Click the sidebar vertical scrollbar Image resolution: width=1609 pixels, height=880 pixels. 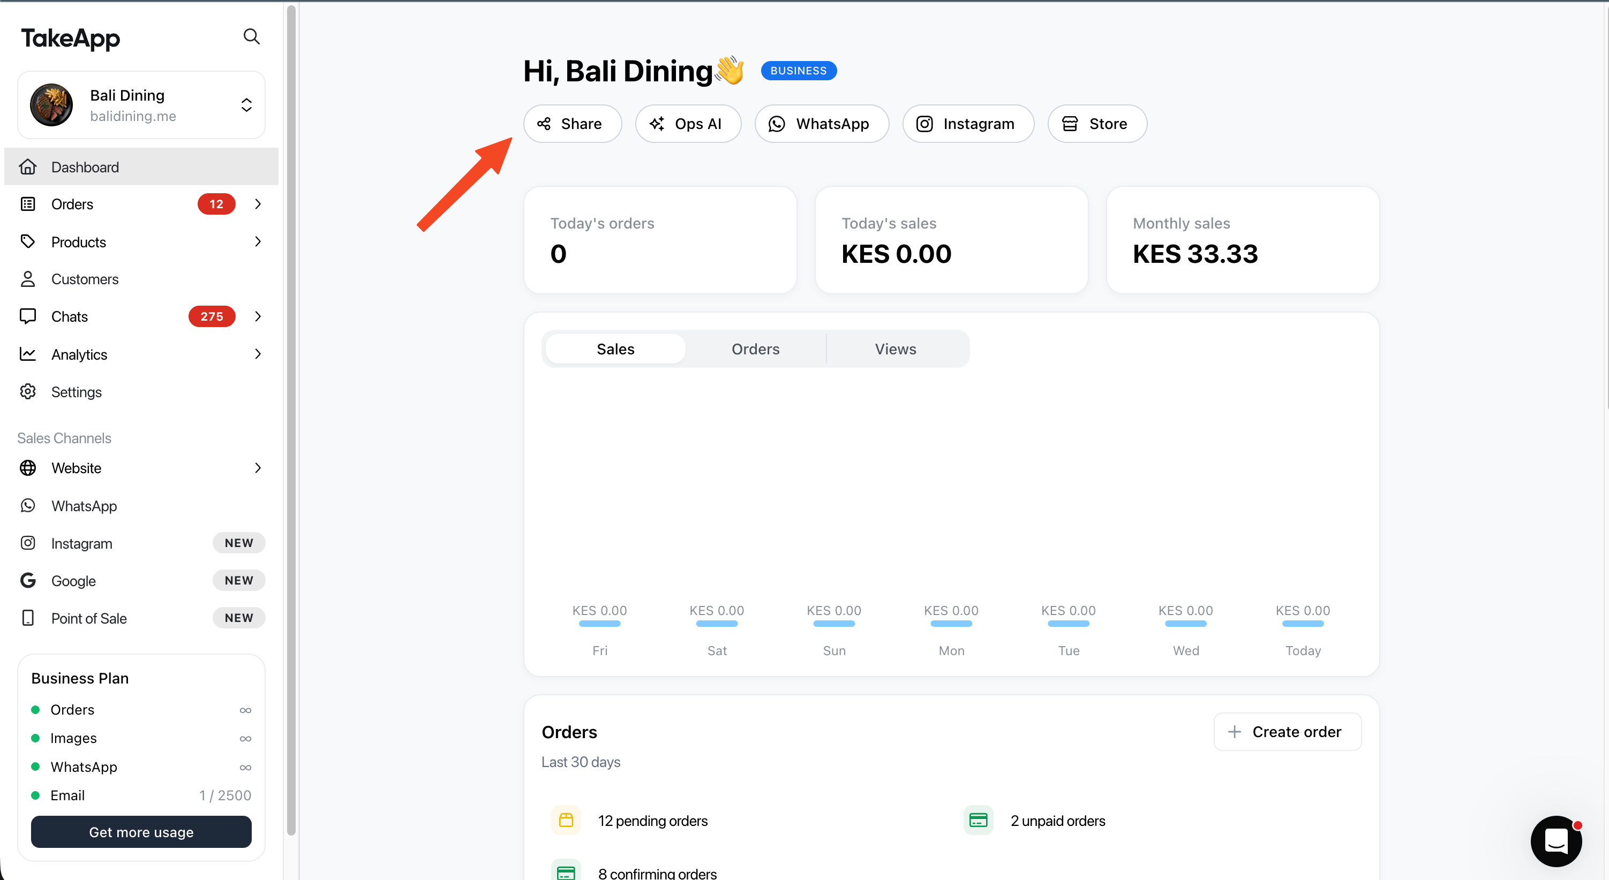point(291,418)
